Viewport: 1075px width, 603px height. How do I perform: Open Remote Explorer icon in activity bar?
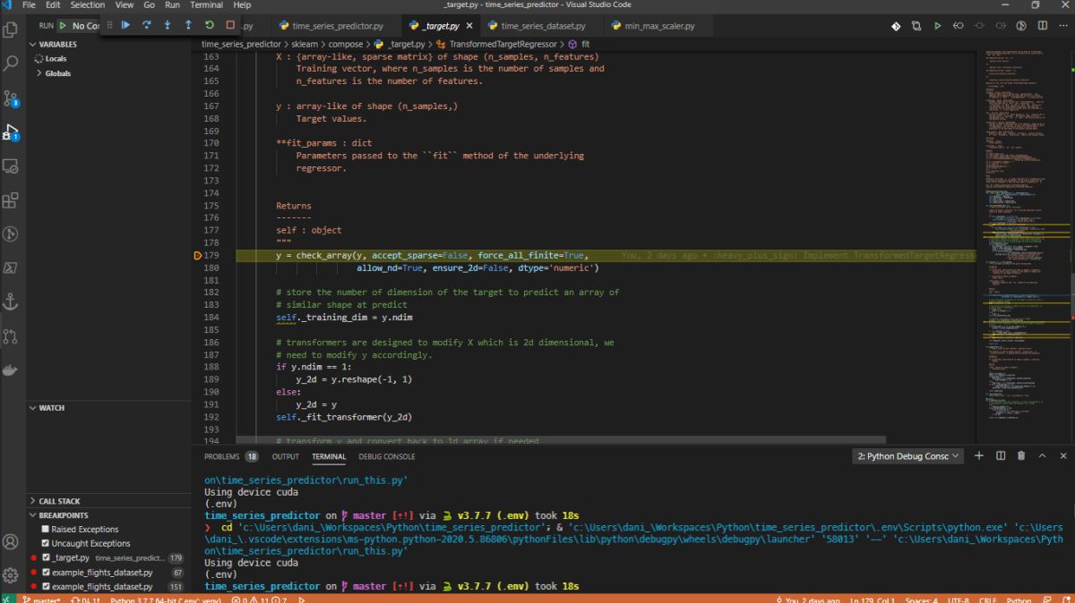(11, 166)
